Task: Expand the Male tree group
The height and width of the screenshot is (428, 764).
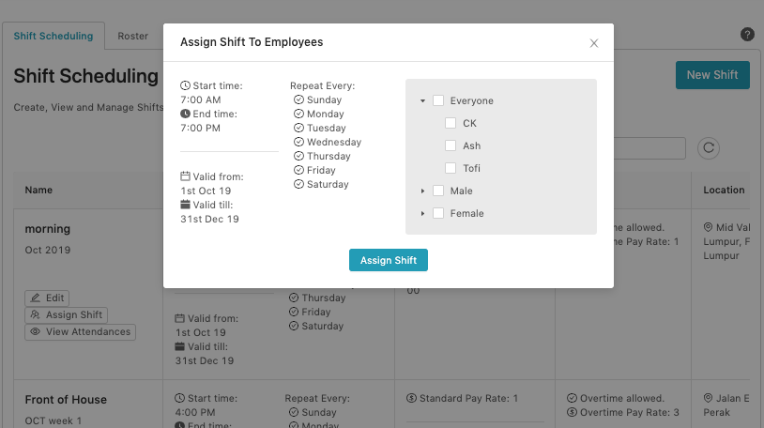Action: 422,191
